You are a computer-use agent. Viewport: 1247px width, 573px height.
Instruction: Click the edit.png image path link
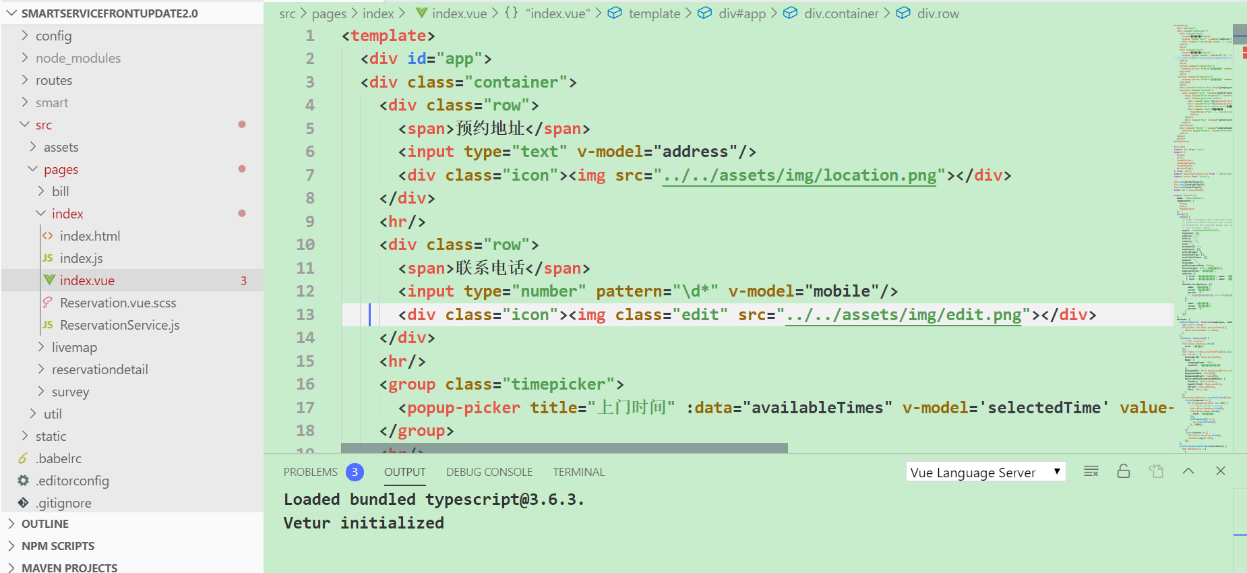click(x=903, y=315)
